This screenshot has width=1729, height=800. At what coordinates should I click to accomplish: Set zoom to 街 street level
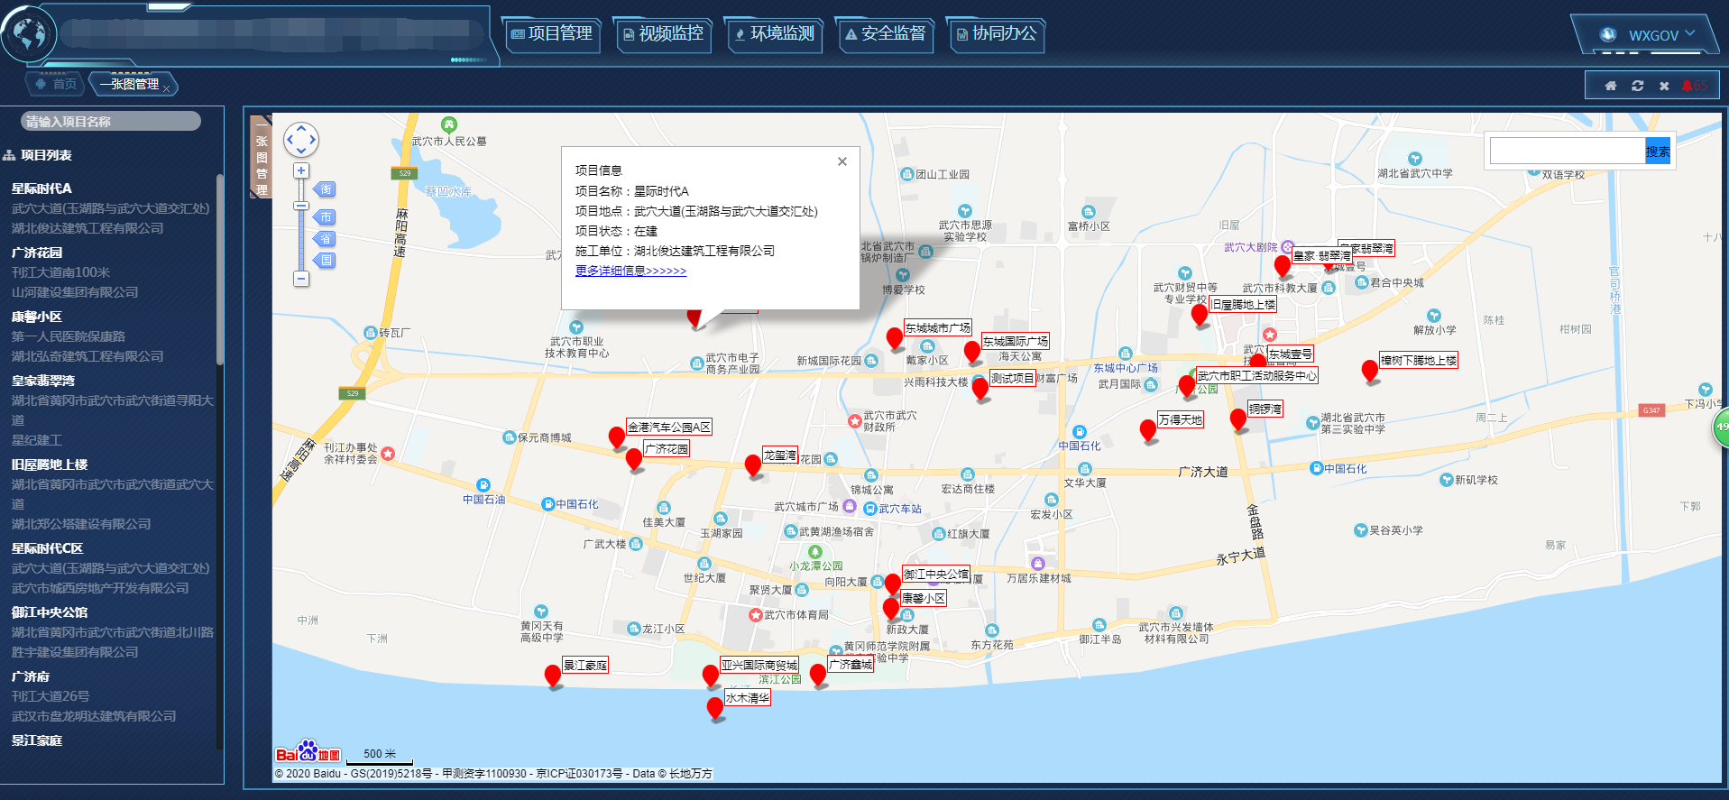pos(325,189)
